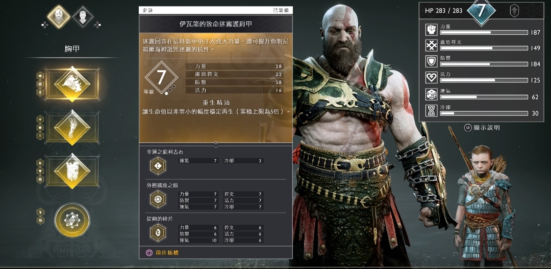Click the 防禦 shield stat icon
Image resolution: width=551 pixels, height=269 pixels.
431,62
